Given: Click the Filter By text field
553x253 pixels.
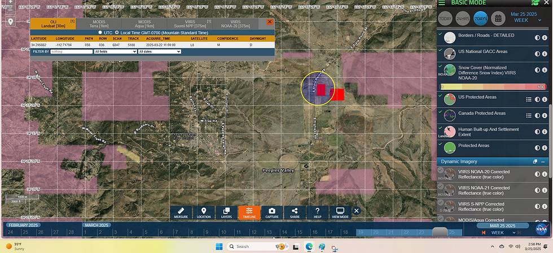Looking at the screenshot, I should coord(71,51).
